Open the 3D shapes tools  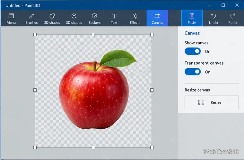coord(74,18)
